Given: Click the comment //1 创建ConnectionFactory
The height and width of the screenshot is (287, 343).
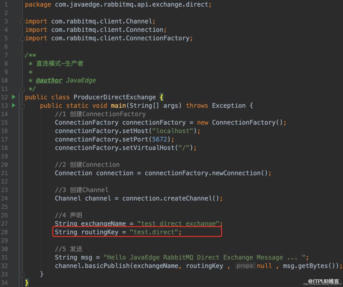Looking at the screenshot, I should (101, 114).
